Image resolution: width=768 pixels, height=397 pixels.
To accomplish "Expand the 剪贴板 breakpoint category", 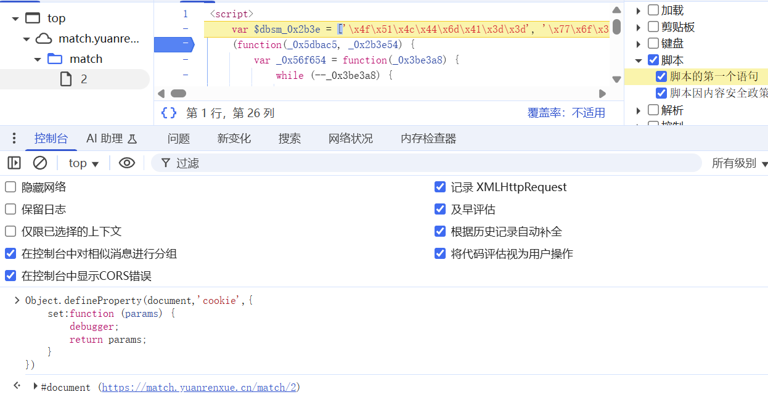I will (639, 27).
